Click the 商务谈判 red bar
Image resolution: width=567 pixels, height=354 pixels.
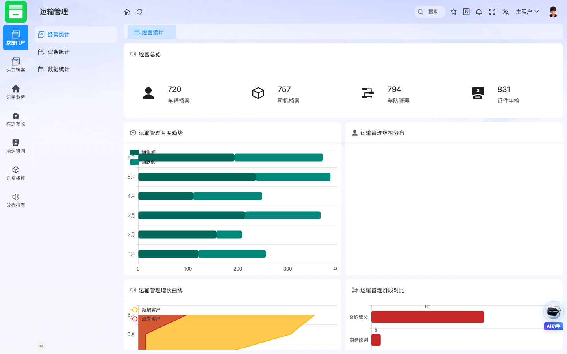[376, 340]
